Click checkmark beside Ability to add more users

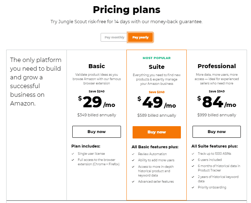[x=133, y=160]
